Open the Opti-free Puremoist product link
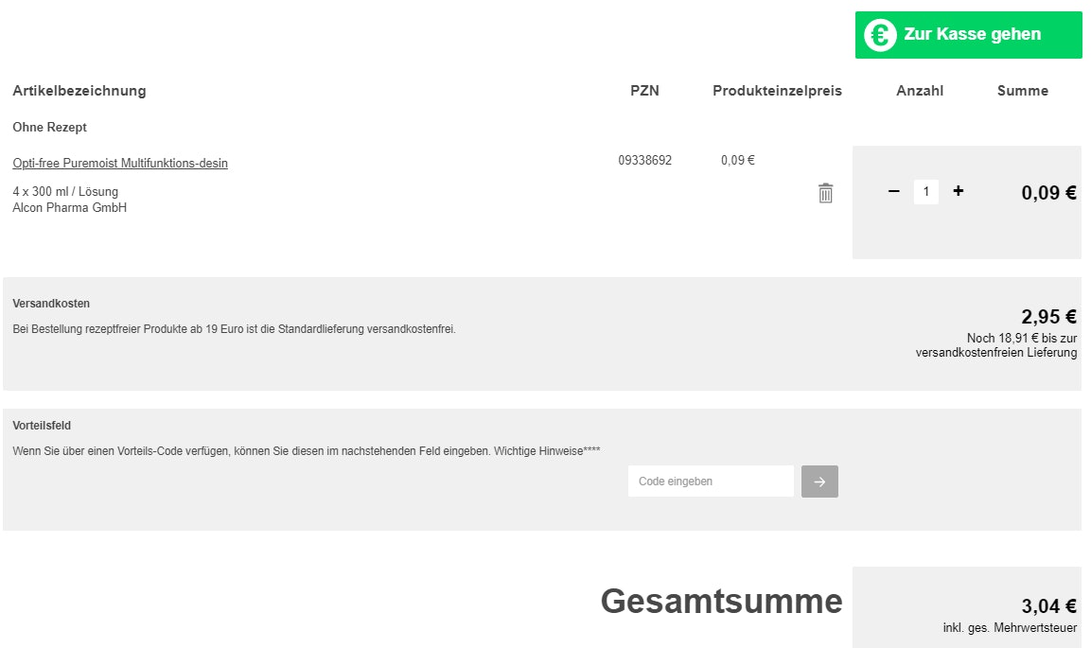This screenshot has height=648, width=1091. click(x=120, y=164)
